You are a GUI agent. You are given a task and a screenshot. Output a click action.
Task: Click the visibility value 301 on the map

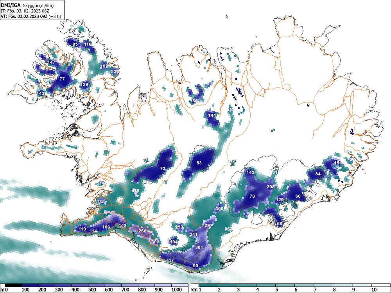click(x=199, y=247)
